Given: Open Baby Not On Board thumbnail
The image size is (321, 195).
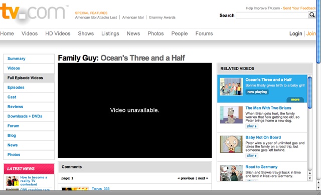Looking at the screenshot, I should (x=231, y=144).
